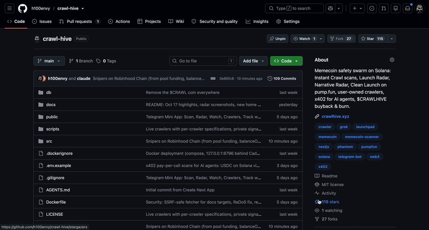Open the Issues inbox icon in header
The image size is (429, 230).
coord(372,8)
